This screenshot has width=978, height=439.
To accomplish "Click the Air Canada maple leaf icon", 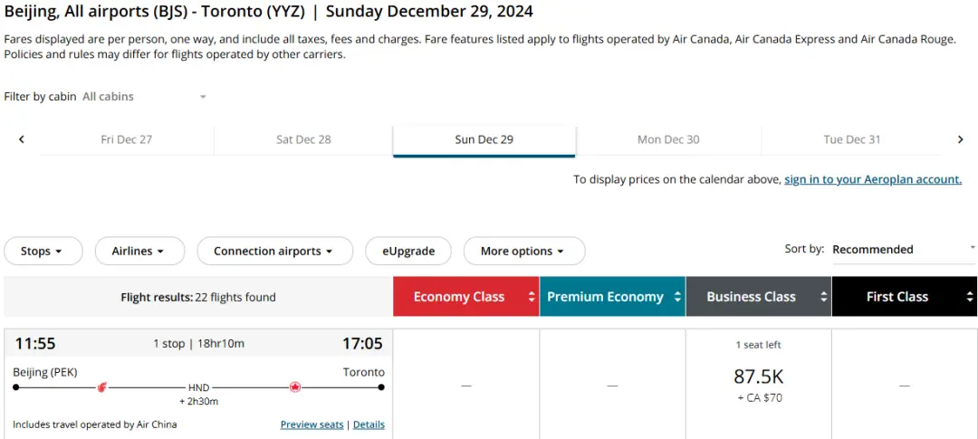I will tap(294, 387).
